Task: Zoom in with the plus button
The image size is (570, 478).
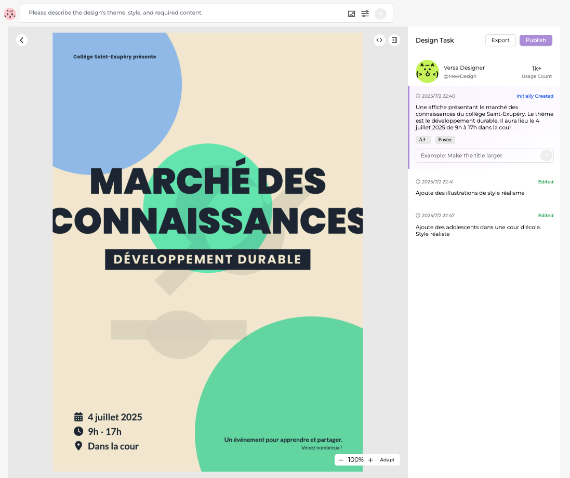Action: (x=370, y=460)
